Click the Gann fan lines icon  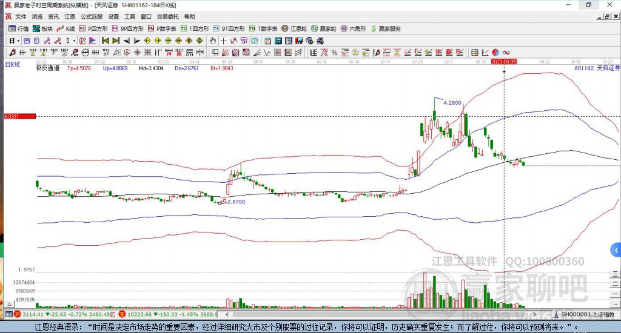tap(226, 52)
